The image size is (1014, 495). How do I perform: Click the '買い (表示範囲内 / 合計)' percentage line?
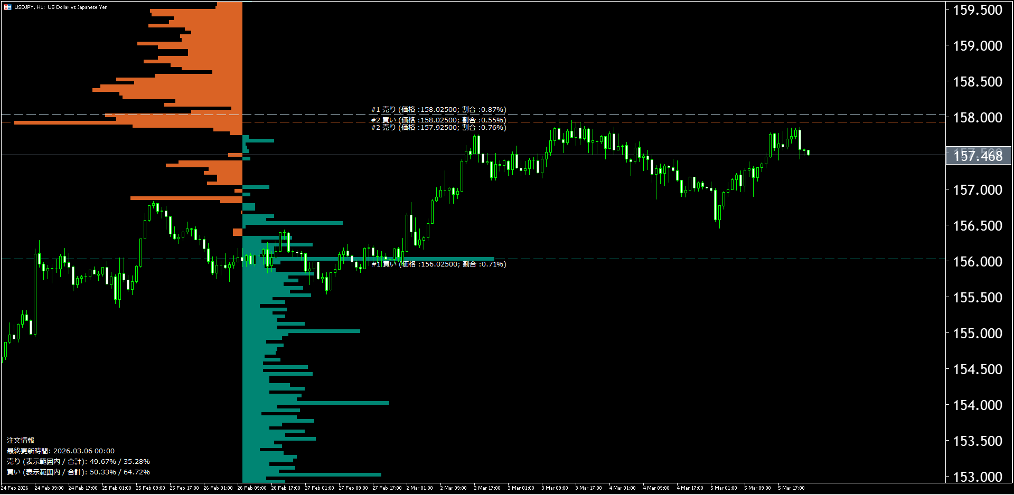78,472
